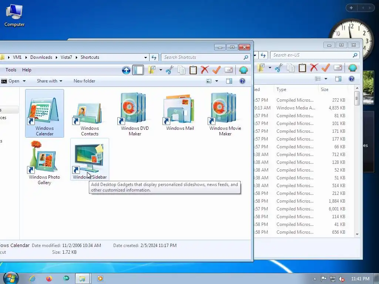Screen dimensions: 379x284
Task: Click Downloads in the address breadcrumb
Action: point(41,57)
